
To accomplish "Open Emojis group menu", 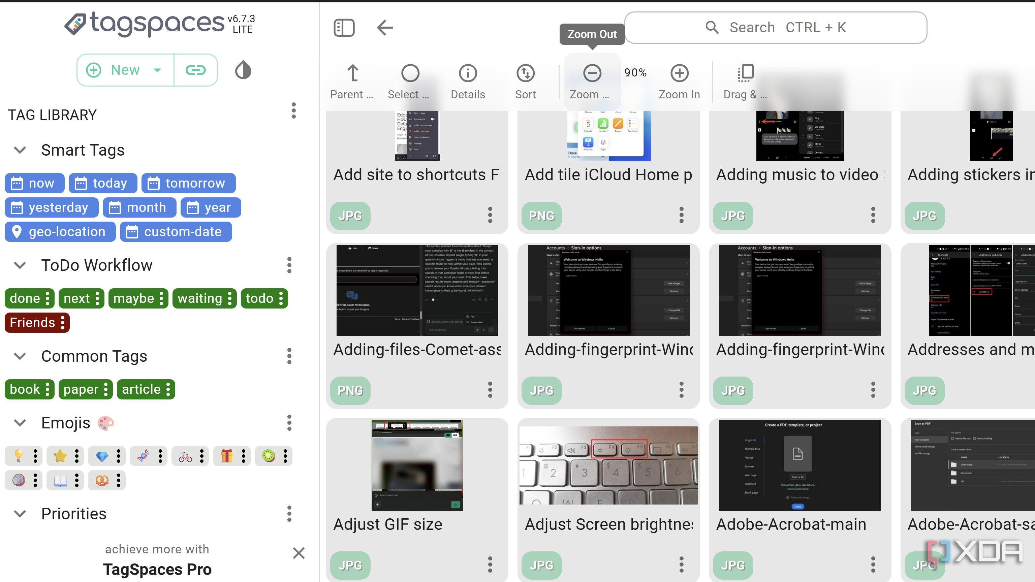I will [x=289, y=423].
